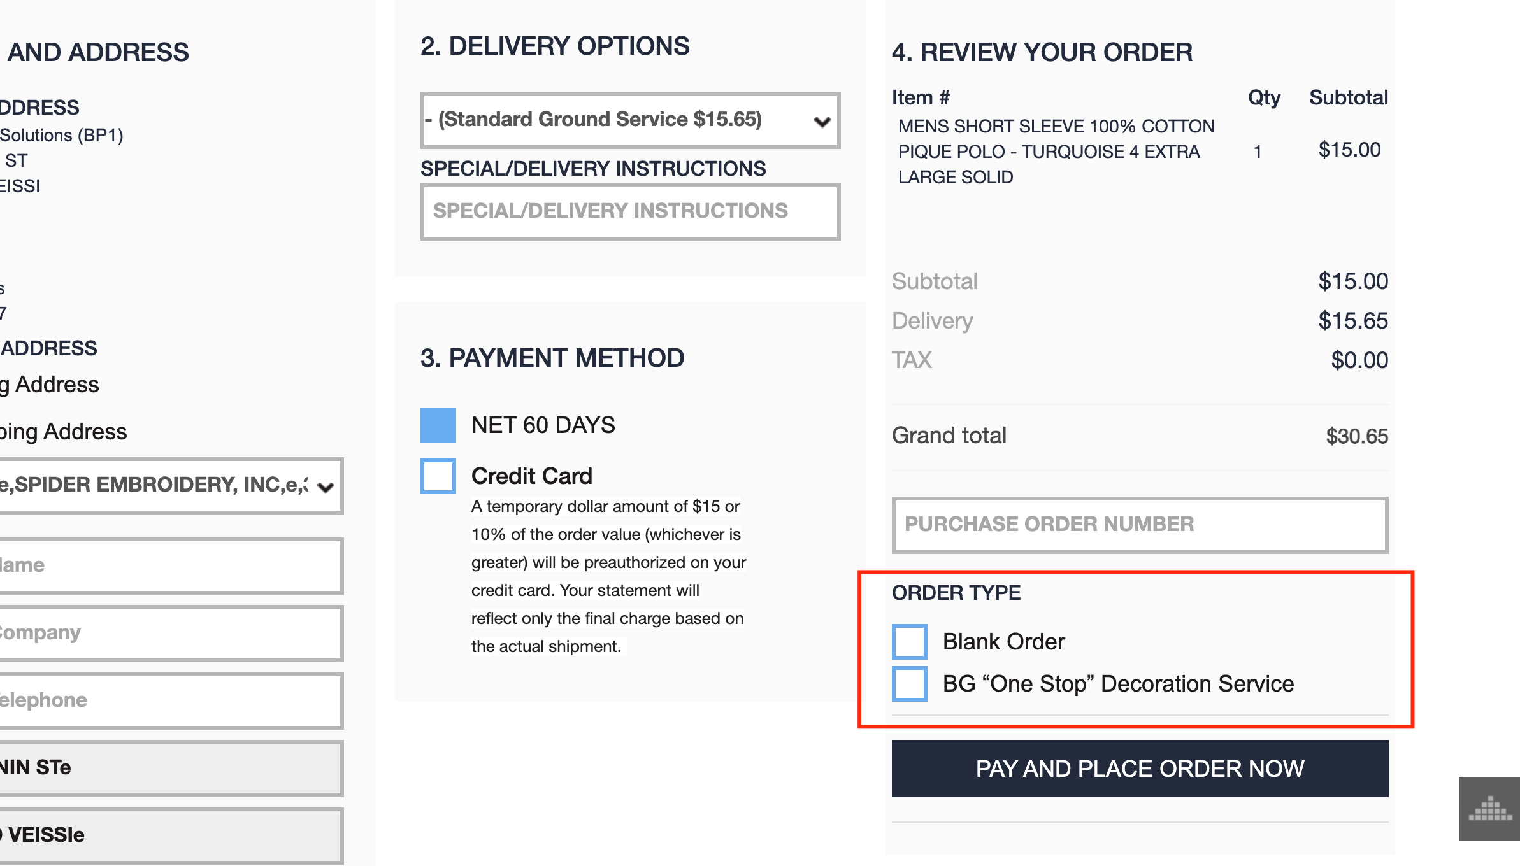Open the Standard Ground Service dropdown
This screenshot has width=1520, height=866.
click(629, 120)
